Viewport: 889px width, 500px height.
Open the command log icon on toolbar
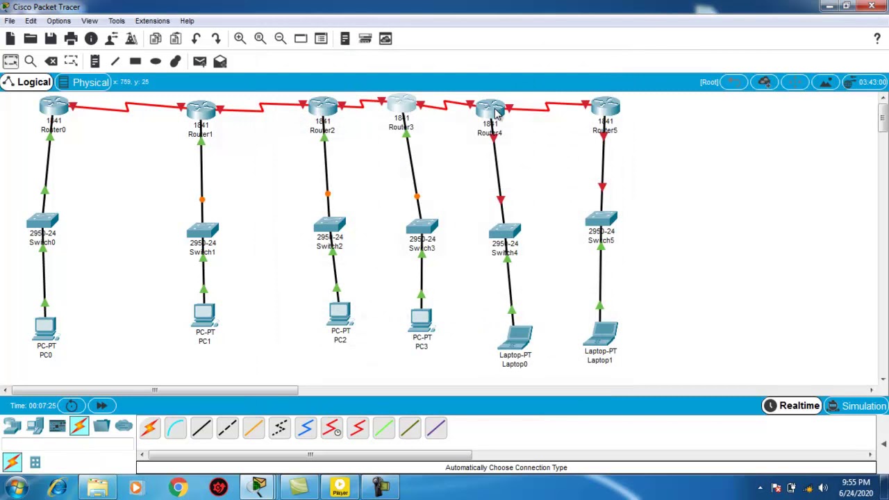345,39
